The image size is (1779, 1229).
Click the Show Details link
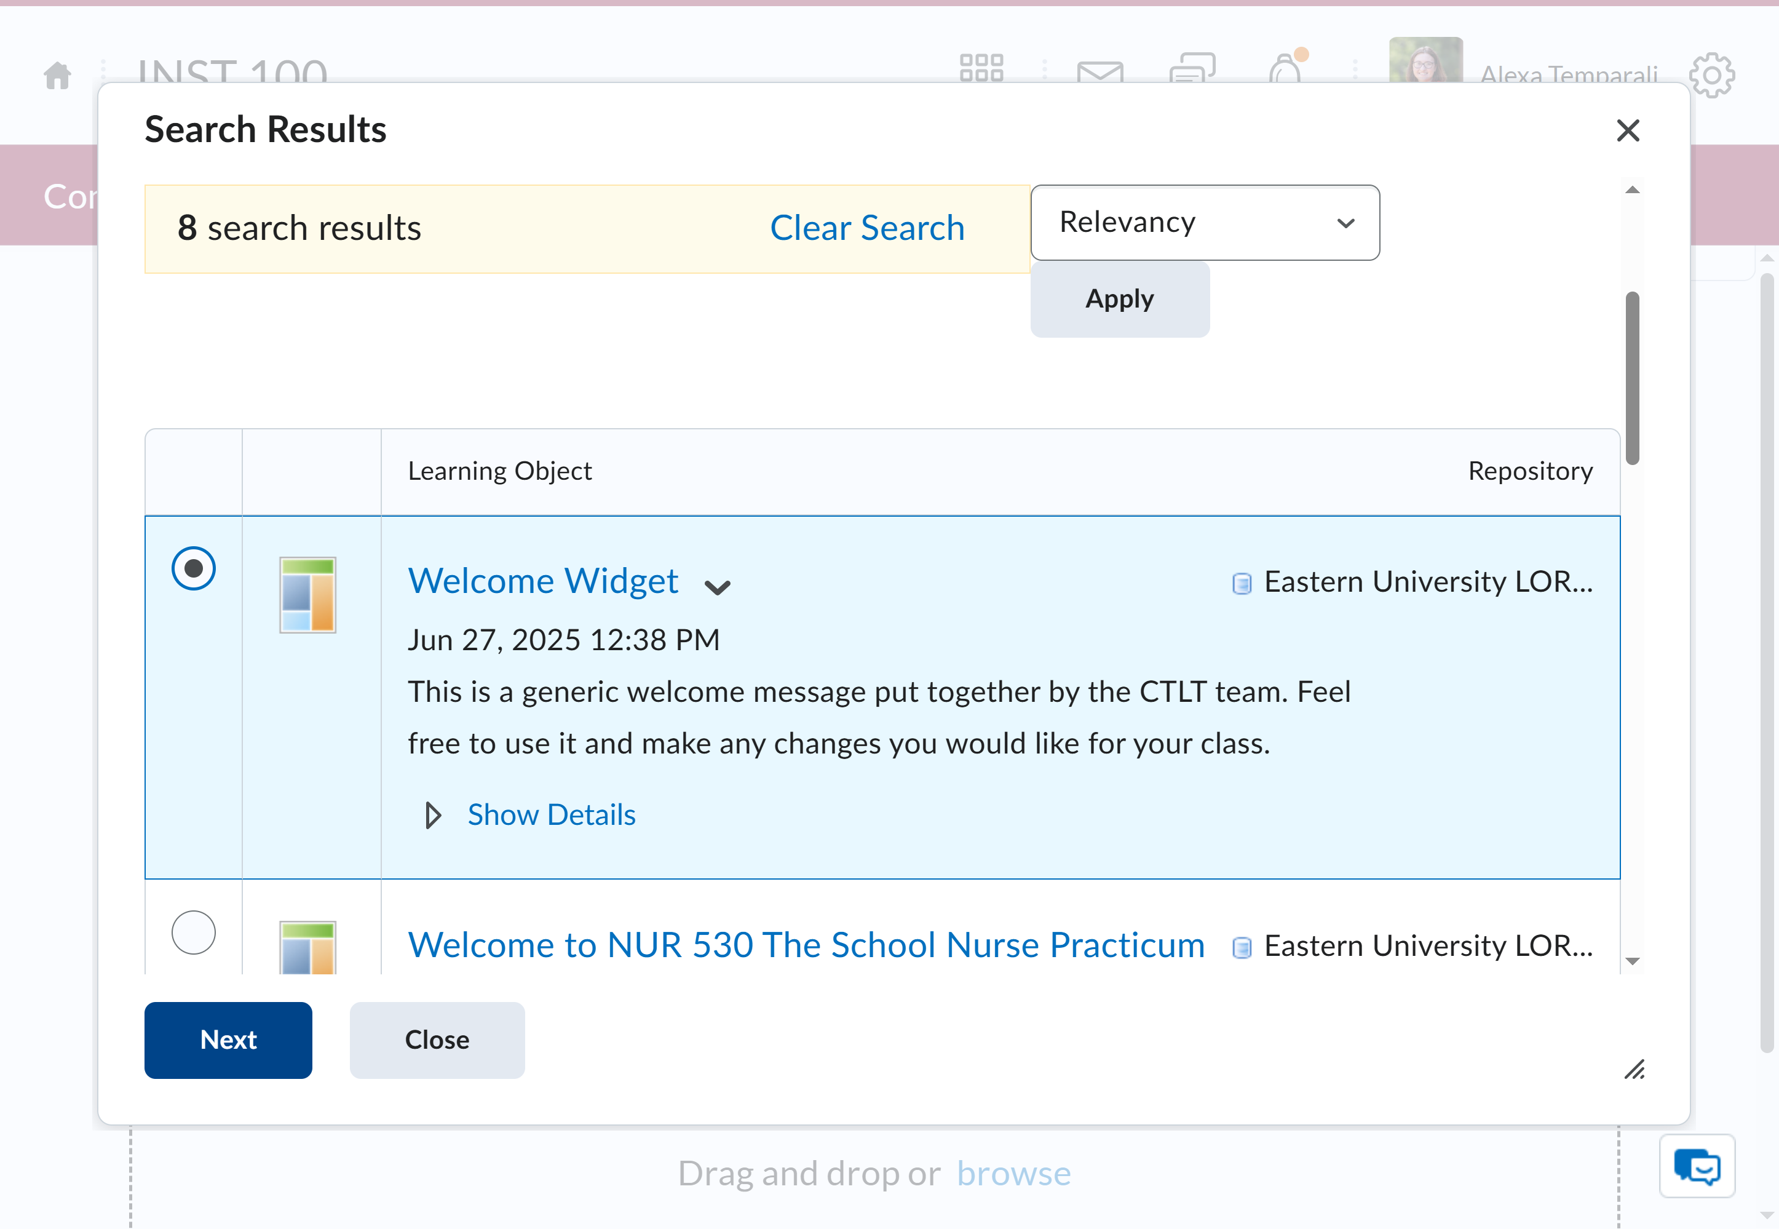click(551, 814)
